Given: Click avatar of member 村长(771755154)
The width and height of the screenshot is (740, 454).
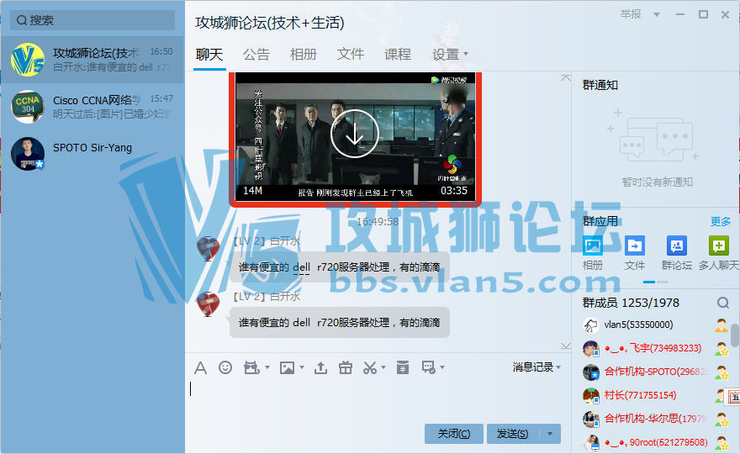Looking at the screenshot, I should click(x=591, y=395).
